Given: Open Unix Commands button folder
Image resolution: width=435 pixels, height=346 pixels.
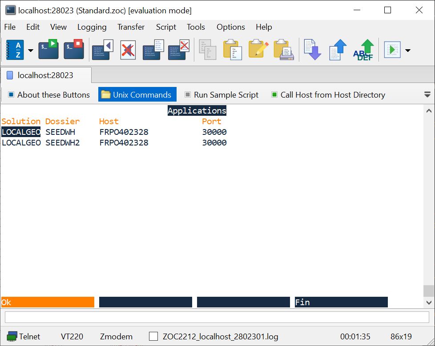Looking at the screenshot, I should [x=137, y=94].
